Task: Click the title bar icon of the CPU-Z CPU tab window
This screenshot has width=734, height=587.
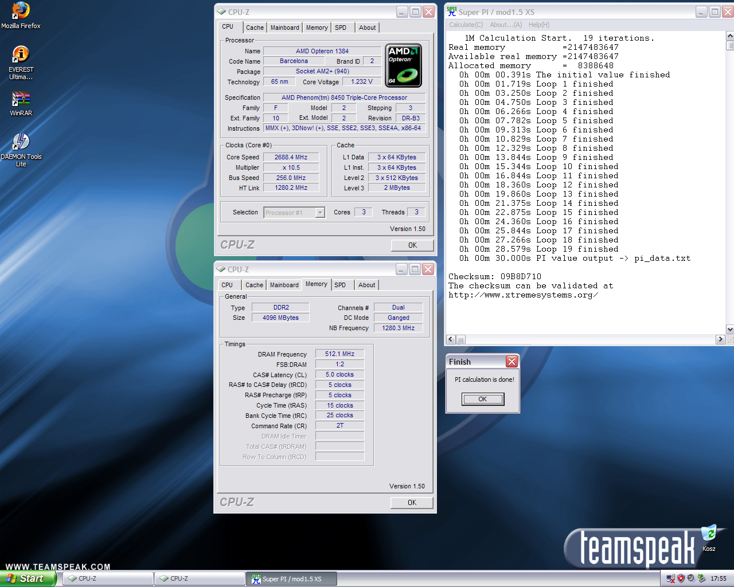Action: pyautogui.click(x=221, y=12)
